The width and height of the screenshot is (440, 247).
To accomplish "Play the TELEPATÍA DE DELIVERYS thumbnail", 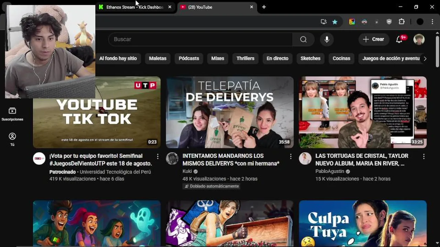I will point(230,112).
